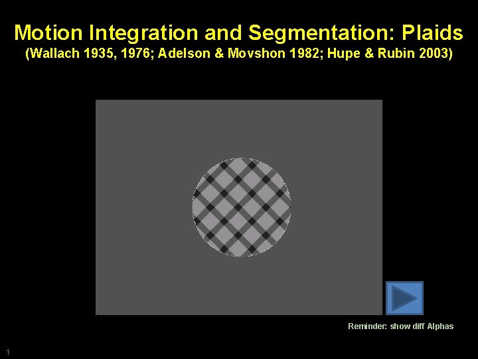478x359 pixels.
Task: Click the slide number 1
Action: pos(8,352)
